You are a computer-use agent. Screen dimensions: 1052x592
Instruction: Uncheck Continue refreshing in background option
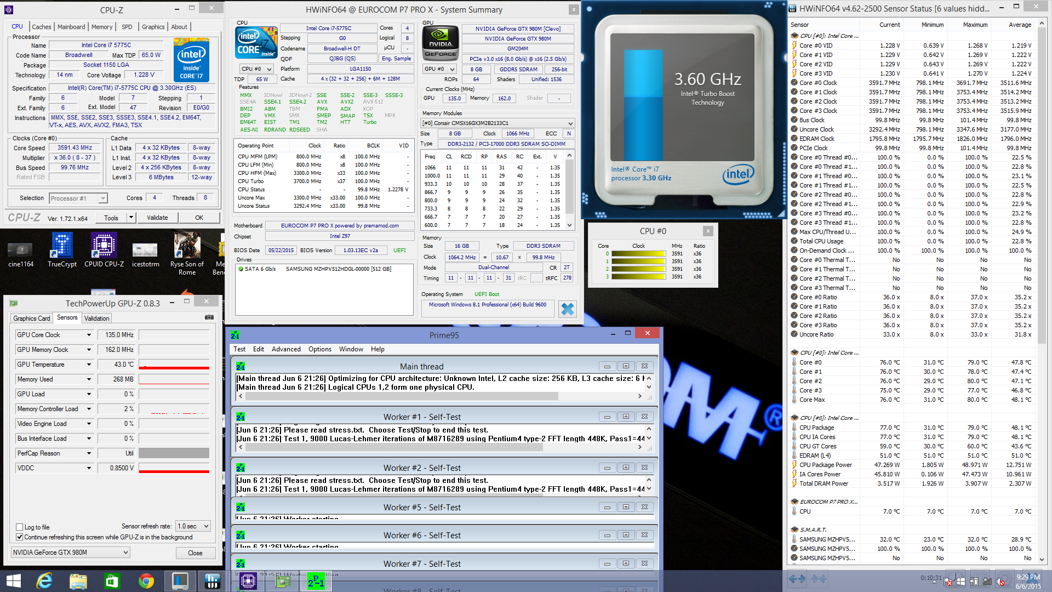tap(20, 537)
